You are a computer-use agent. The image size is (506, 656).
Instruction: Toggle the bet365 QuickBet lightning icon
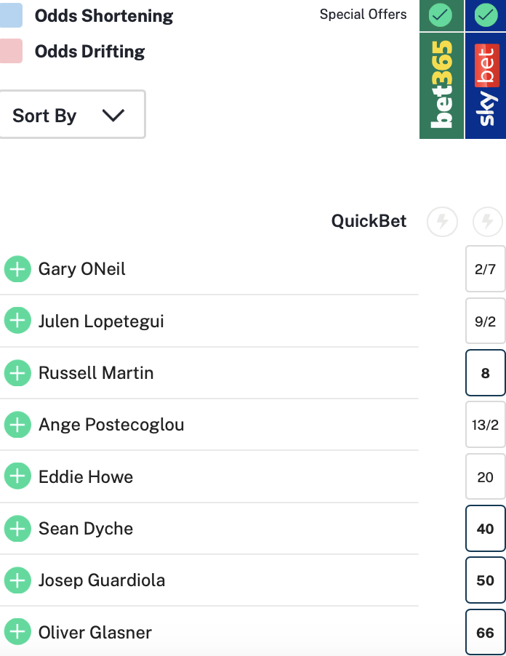point(442,221)
